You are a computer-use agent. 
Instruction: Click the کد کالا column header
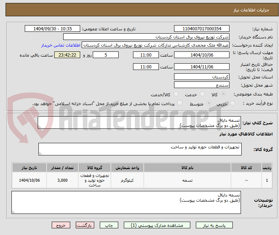tap(246, 168)
